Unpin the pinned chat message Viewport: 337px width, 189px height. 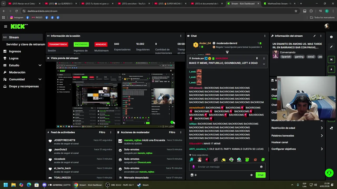tap(257, 59)
